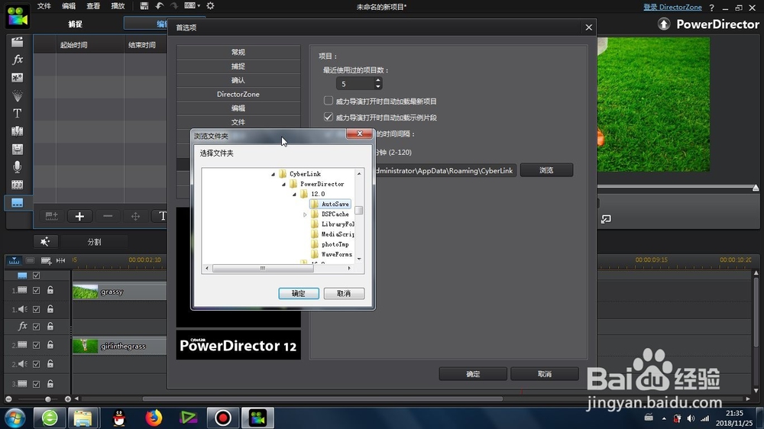The height and width of the screenshot is (429, 764).
Task: Open the Effects Room fx icon
Action: coord(17,60)
